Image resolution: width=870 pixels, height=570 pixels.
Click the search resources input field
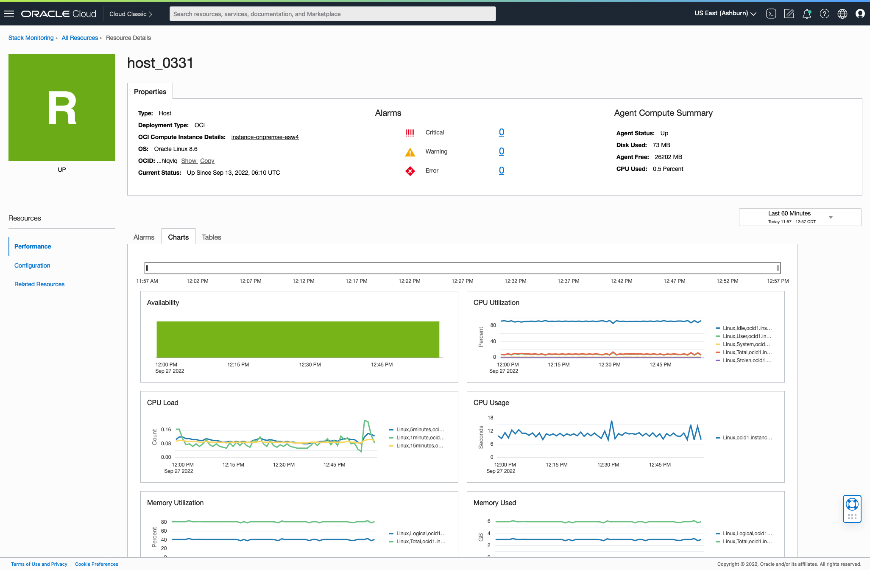[x=332, y=14]
